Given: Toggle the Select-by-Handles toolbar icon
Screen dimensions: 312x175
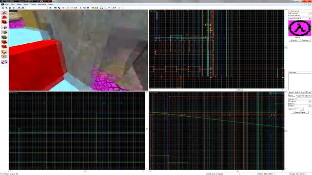Looking at the screenshot, I should 101,8.
